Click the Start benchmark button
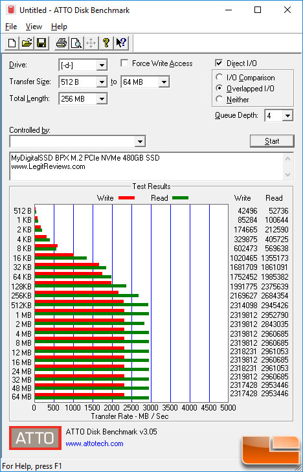Viewport: 303px width, 472px height. (x=272, y=141)
